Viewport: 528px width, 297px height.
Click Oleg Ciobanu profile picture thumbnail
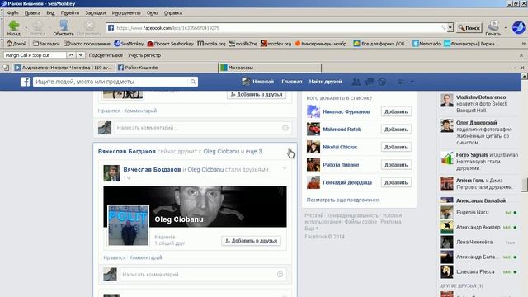click(128, 225)
